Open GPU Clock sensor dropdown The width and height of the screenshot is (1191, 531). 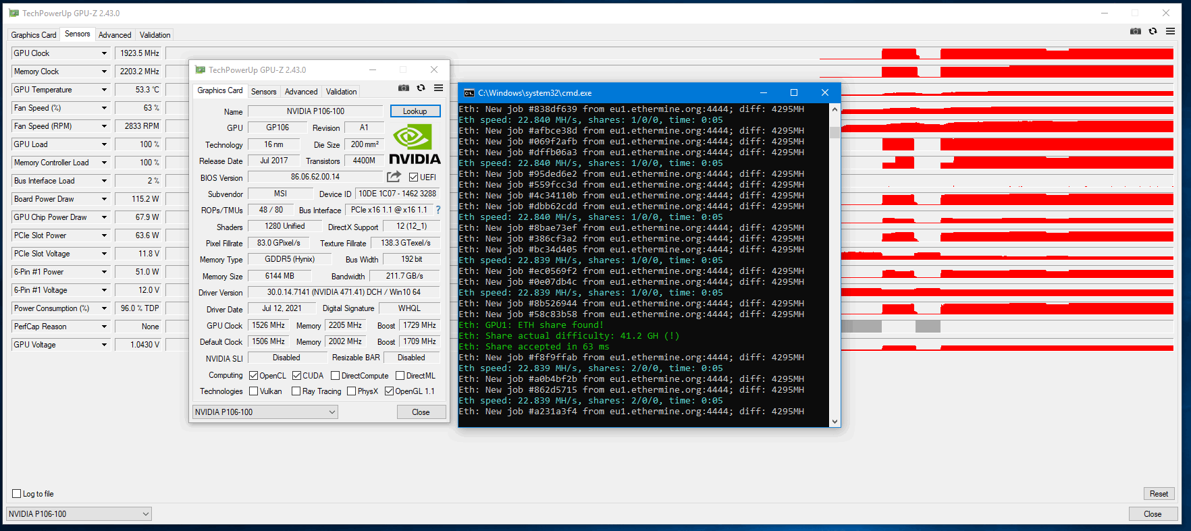104,53
